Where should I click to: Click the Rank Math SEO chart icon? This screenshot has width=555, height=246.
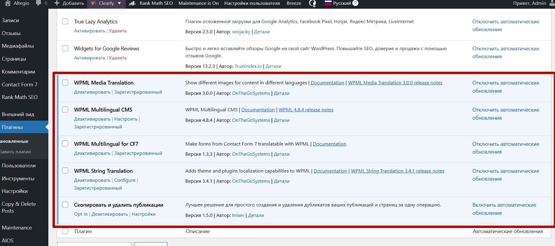pyautogui.click(x=132, y=3)
